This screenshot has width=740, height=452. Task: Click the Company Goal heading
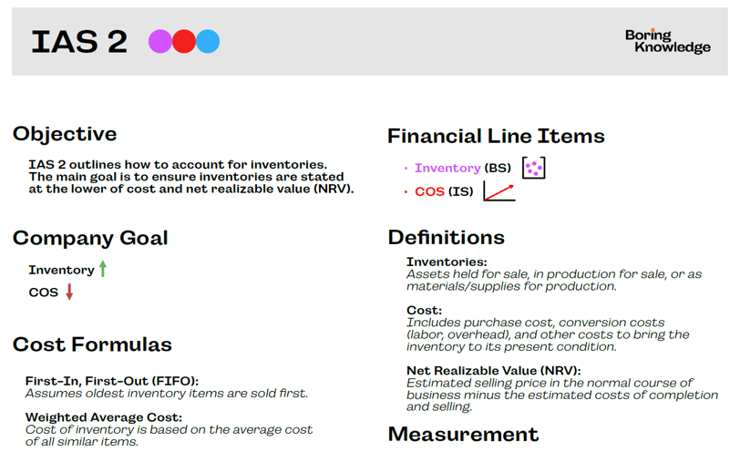coord(90,238)
